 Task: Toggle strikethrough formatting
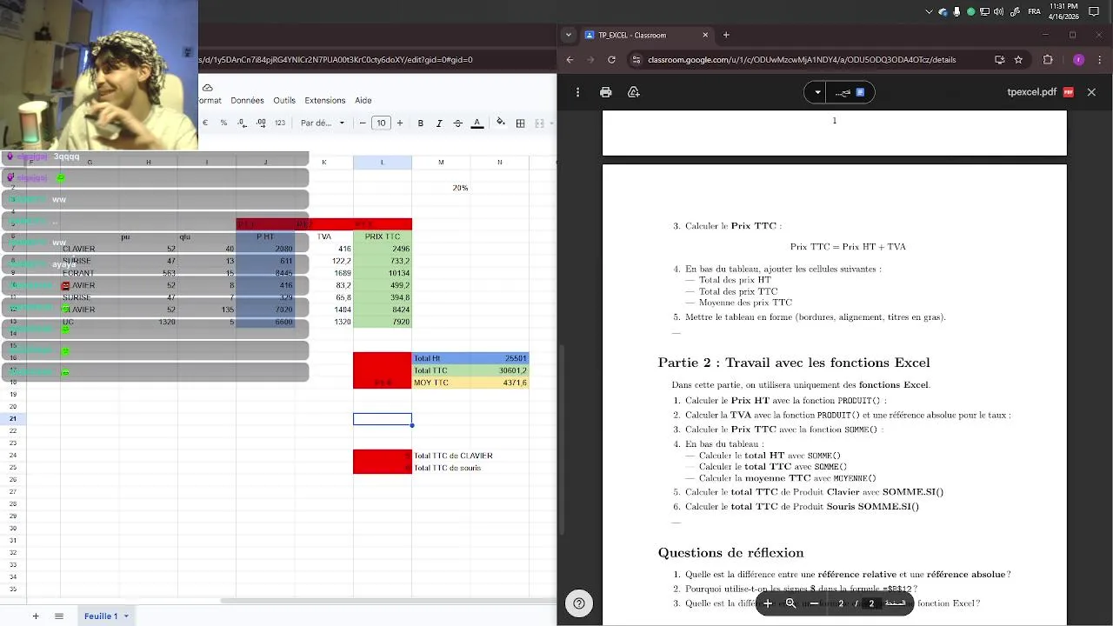[x=458, y=123]
